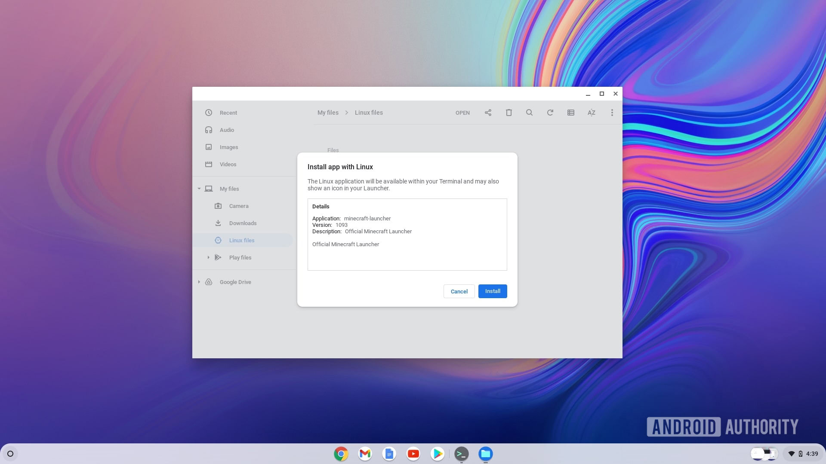This screenshot has width=826, height=464.
Task: Click the three-dot more options menu
Action: 612,112
